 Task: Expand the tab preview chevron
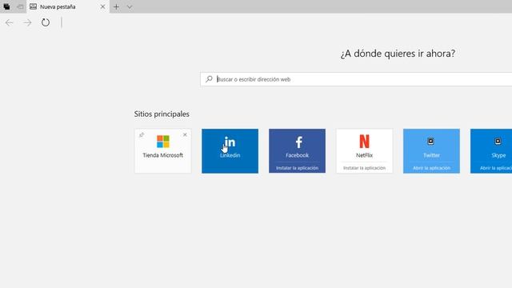point(130,6)
